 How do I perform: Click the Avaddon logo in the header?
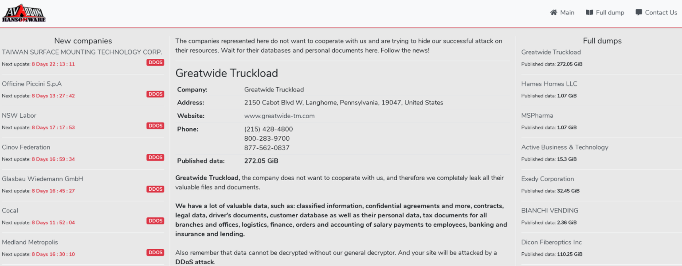tap(24, 13)
